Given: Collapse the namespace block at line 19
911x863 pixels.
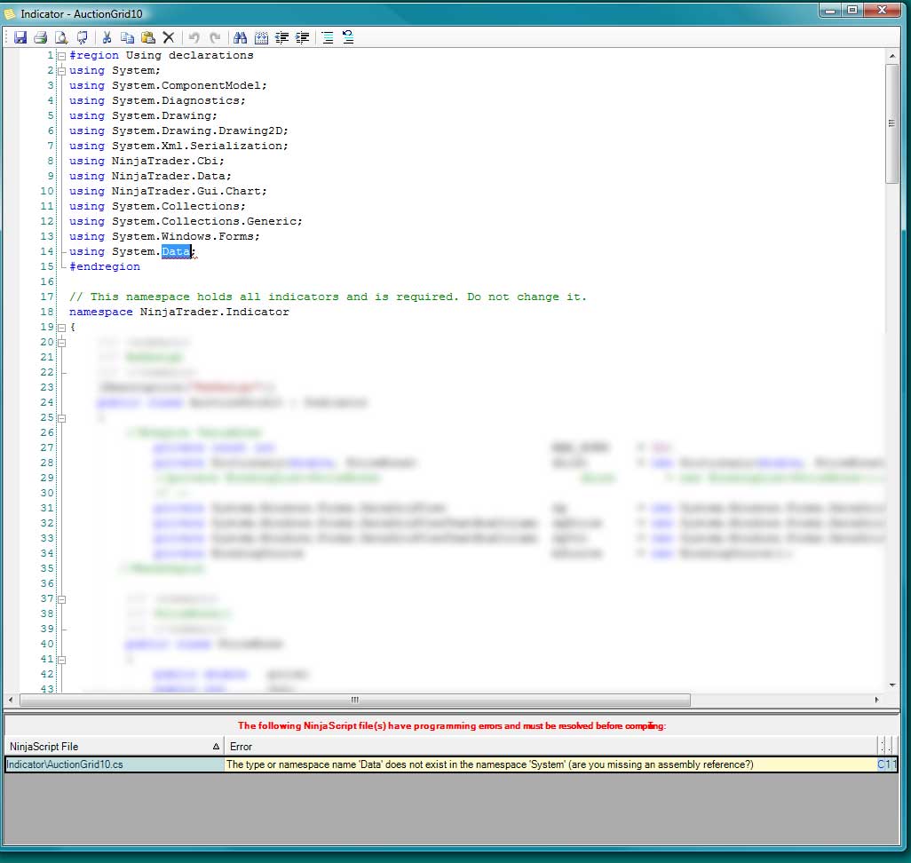Looking at the screenshot, I should pos(60,327).
